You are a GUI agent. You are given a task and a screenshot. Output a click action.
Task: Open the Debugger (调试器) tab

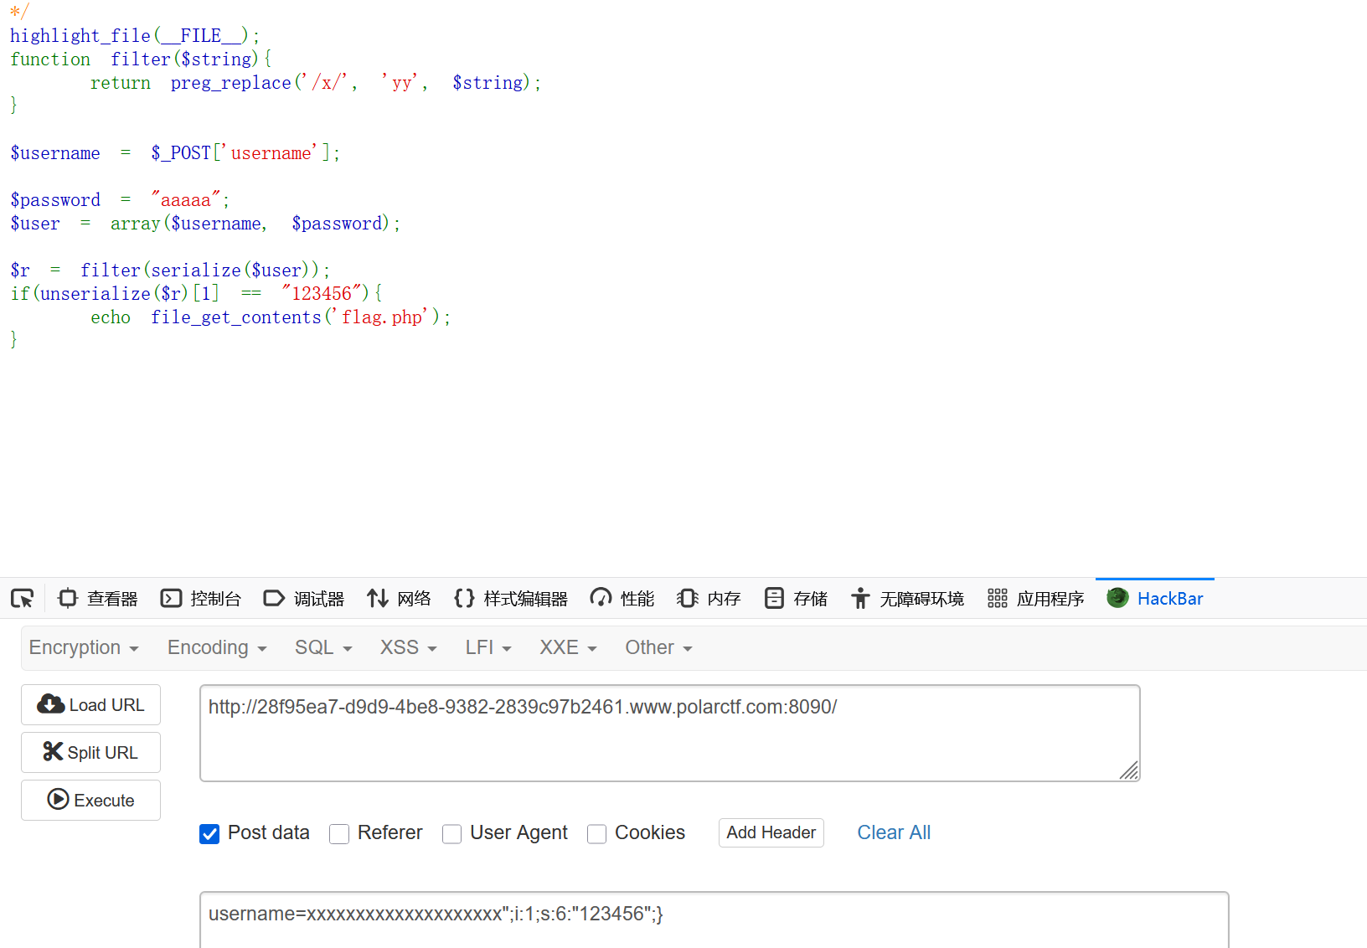point(304,598)
